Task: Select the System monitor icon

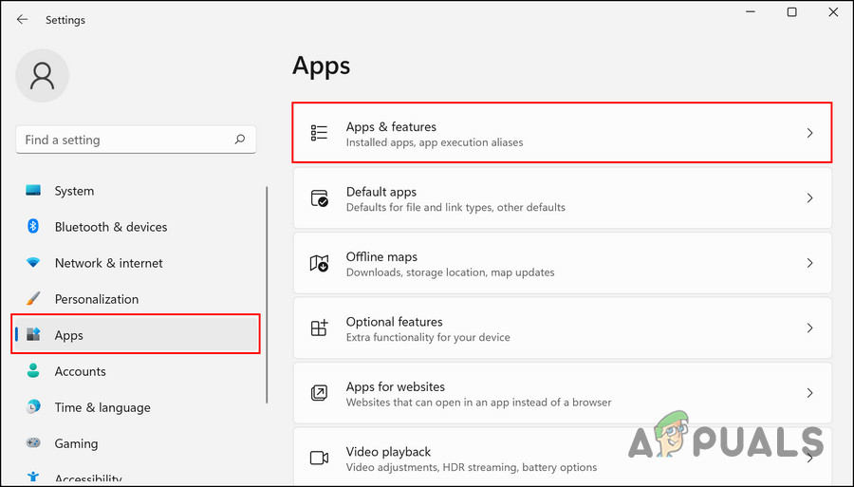Action: coord(33,191)
